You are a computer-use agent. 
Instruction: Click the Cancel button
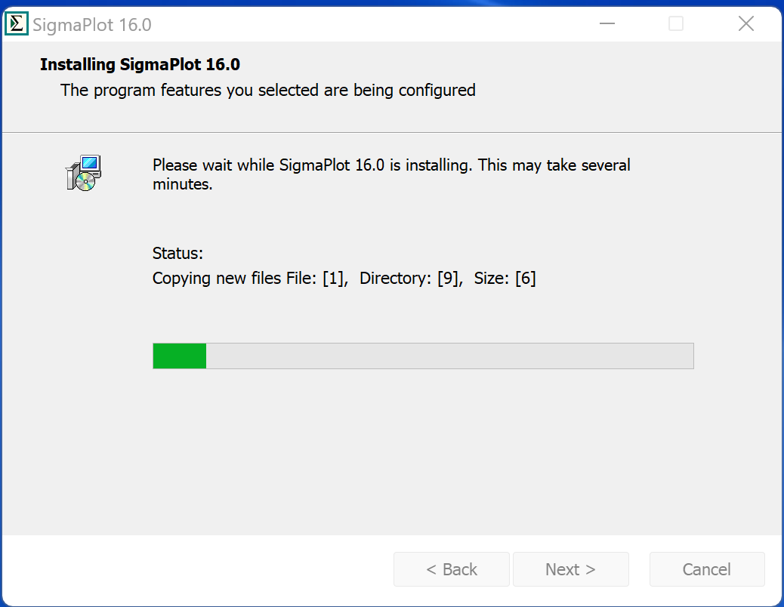[x=706, y=569]
